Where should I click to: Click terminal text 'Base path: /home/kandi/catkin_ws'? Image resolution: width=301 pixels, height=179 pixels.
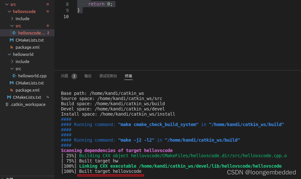pos(102,93)
